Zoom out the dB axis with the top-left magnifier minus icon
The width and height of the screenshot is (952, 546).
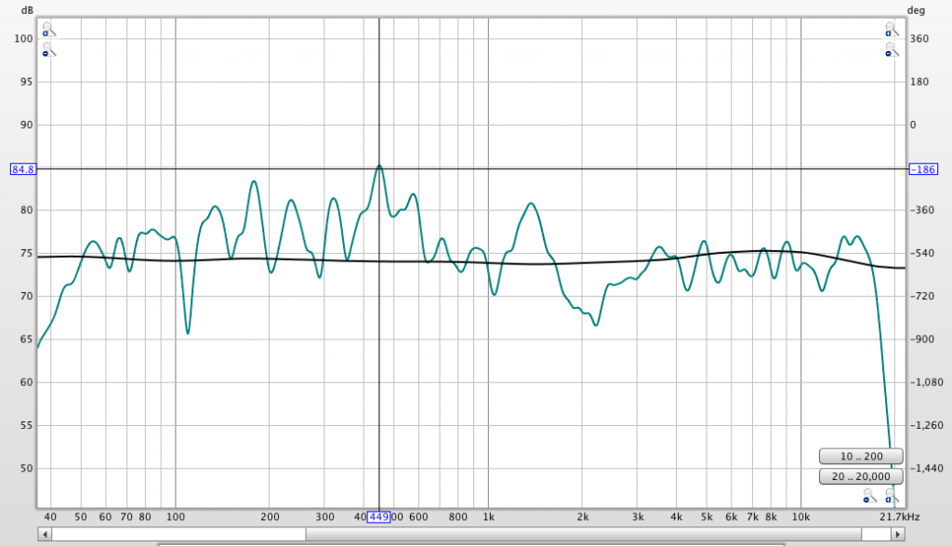48,50
